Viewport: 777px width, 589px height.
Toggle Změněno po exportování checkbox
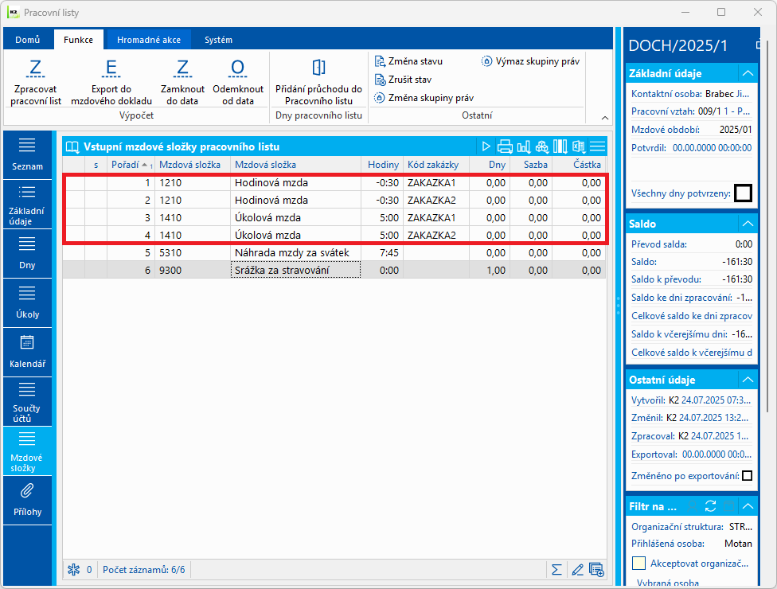click(748, 475)
